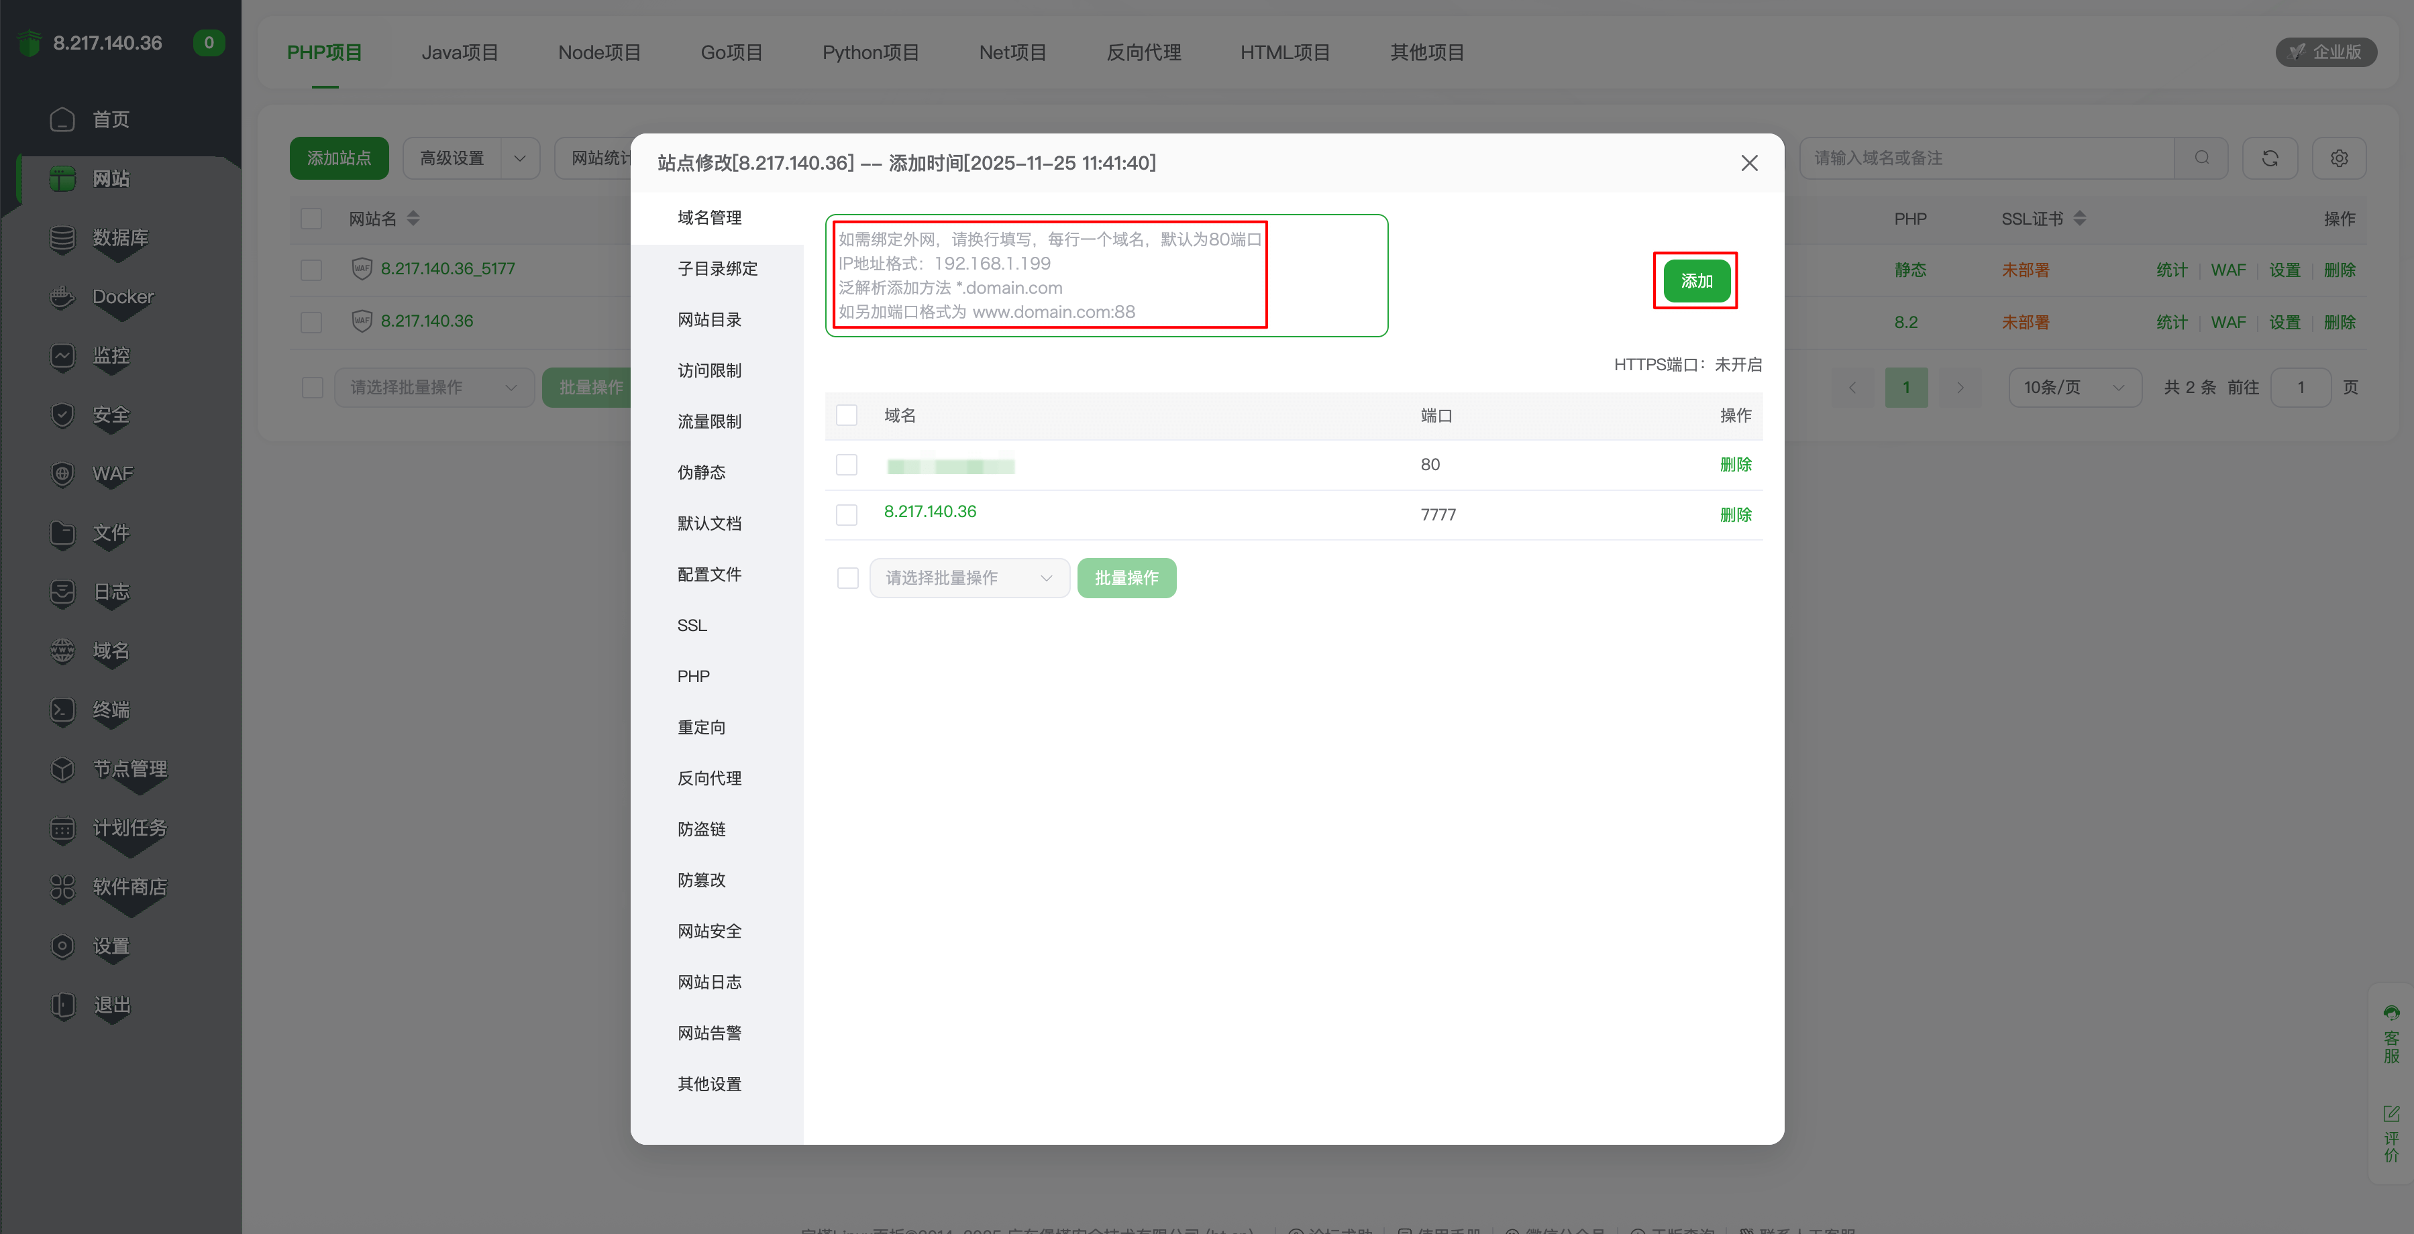
Task: Click the refresh list icon button
Action: (2269, 158)
